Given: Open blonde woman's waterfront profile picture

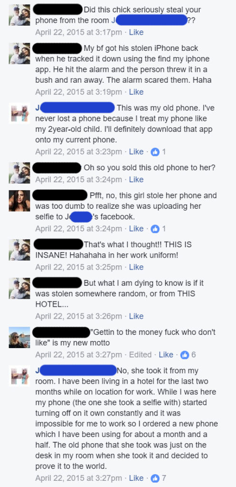Looking at the screenshot, I should tap(19, 337).
